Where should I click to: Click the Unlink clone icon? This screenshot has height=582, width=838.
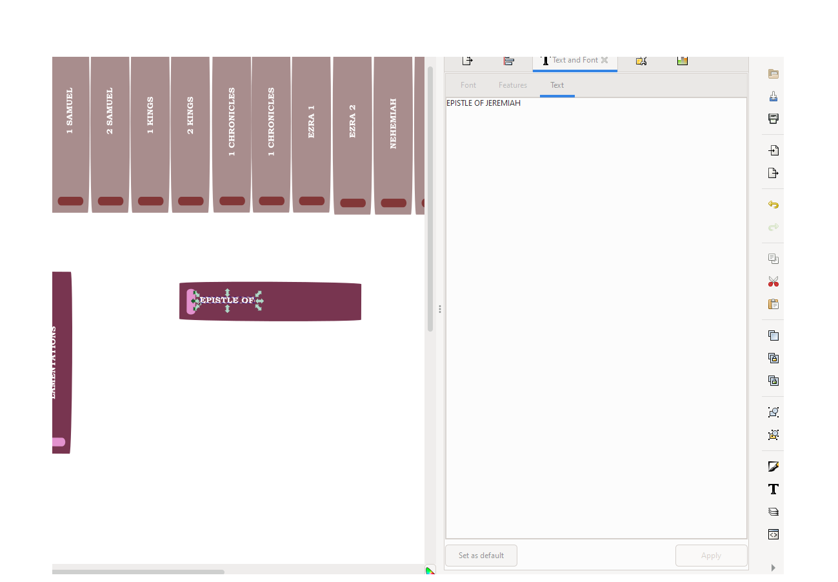[773, 381]
